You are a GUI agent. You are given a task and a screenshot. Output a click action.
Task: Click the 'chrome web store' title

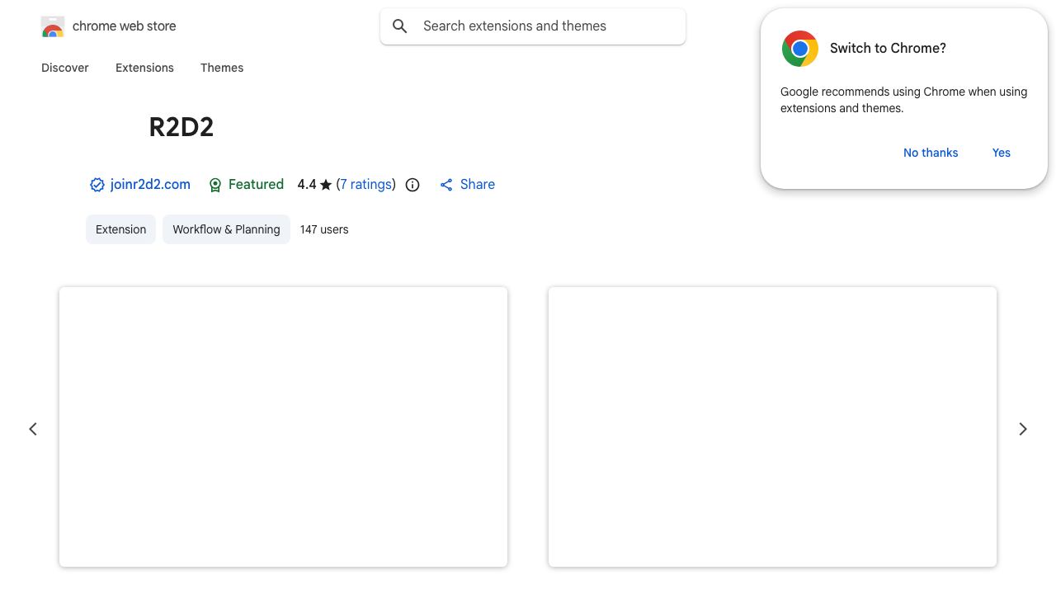125,26
